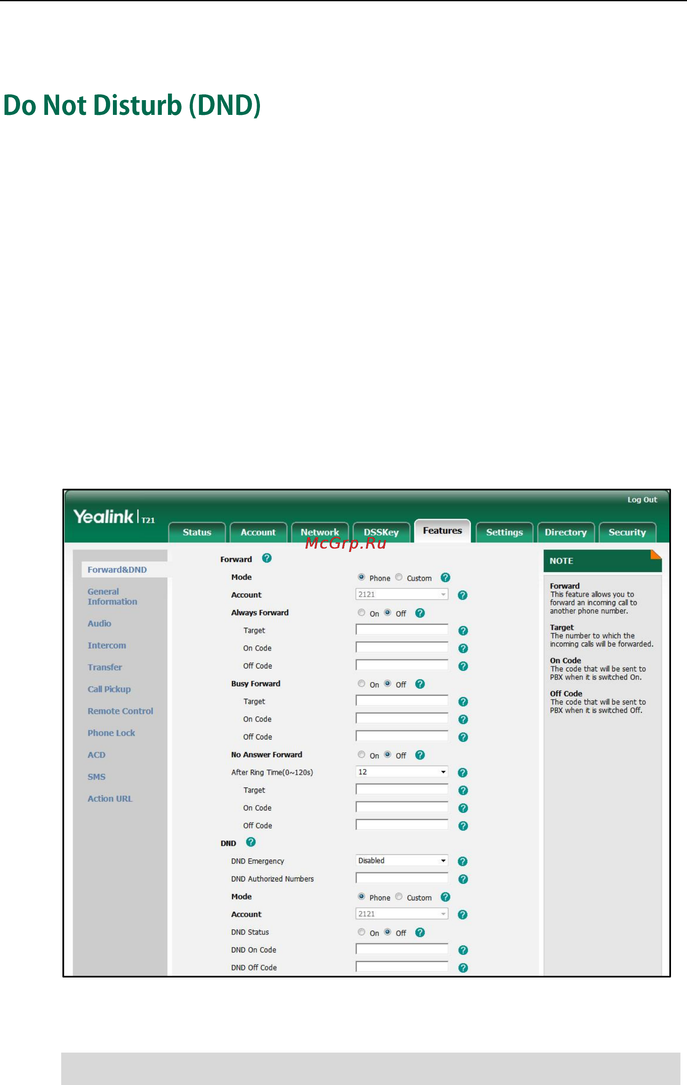Viewport: 687px width, 1085px height.
Task: Select Phone for Forward Mode
Action: click(361, 577)
